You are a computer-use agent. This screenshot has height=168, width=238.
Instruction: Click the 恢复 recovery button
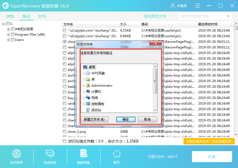click(x=212, y=156)
